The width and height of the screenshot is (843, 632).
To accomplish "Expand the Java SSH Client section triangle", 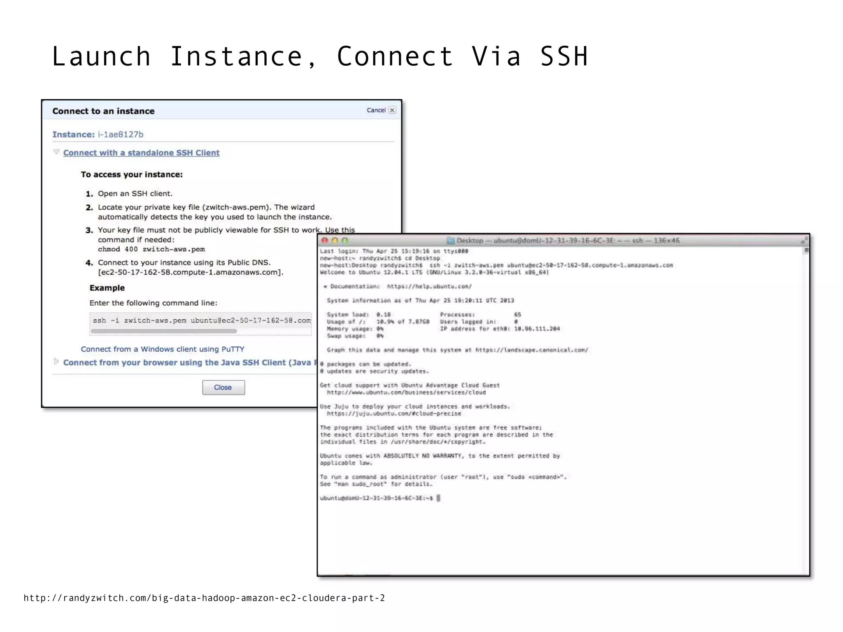I will pyautogui.click(x=56, y=362).
